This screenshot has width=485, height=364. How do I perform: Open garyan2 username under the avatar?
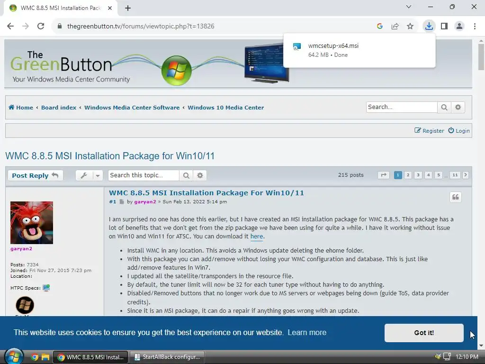21,248
